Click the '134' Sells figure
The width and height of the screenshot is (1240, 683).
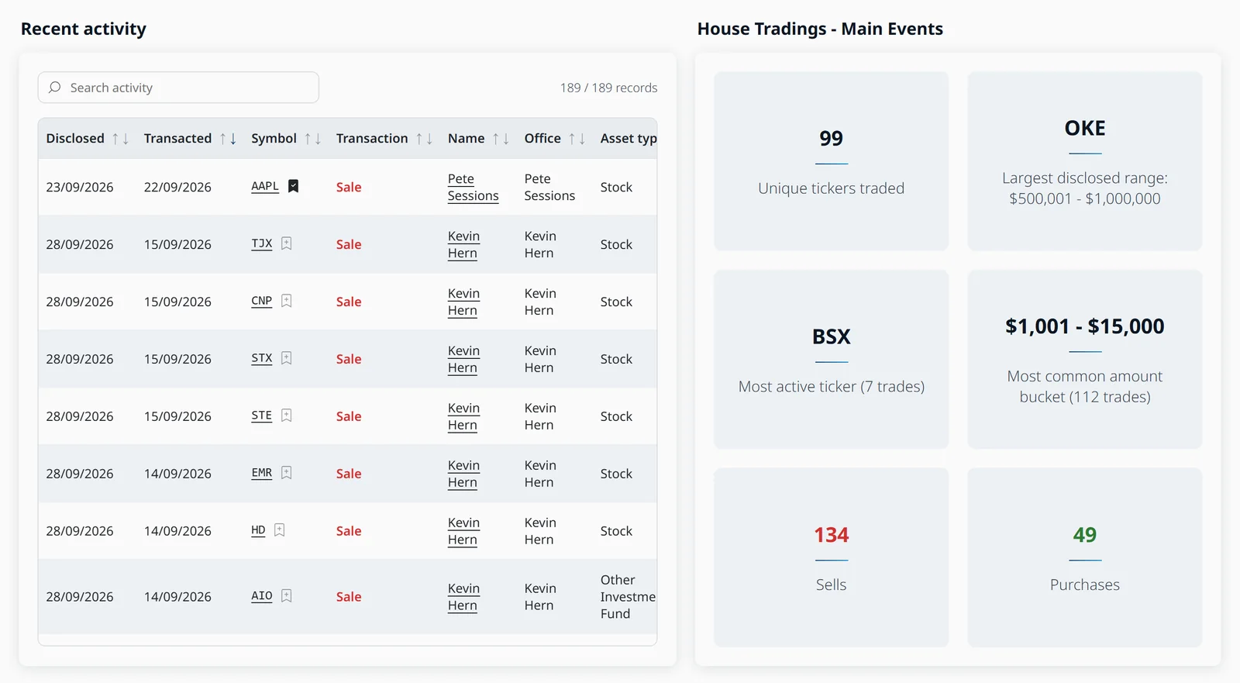click(831, 535)
